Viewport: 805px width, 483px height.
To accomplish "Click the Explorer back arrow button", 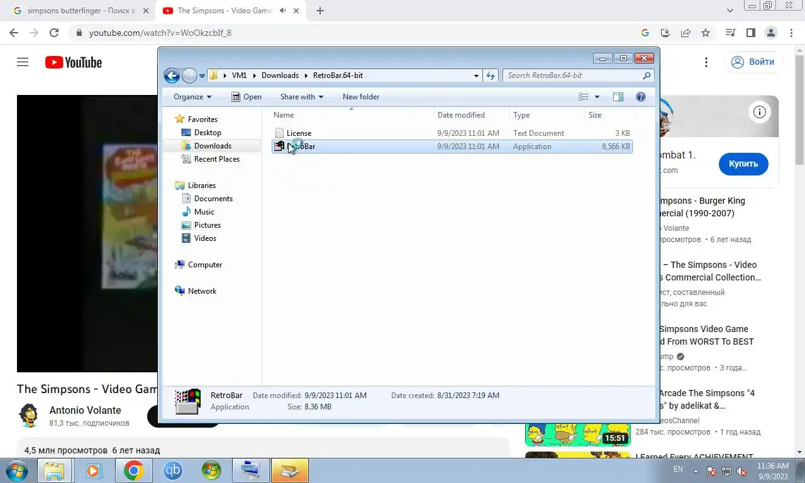I will [x=172, y=75].
